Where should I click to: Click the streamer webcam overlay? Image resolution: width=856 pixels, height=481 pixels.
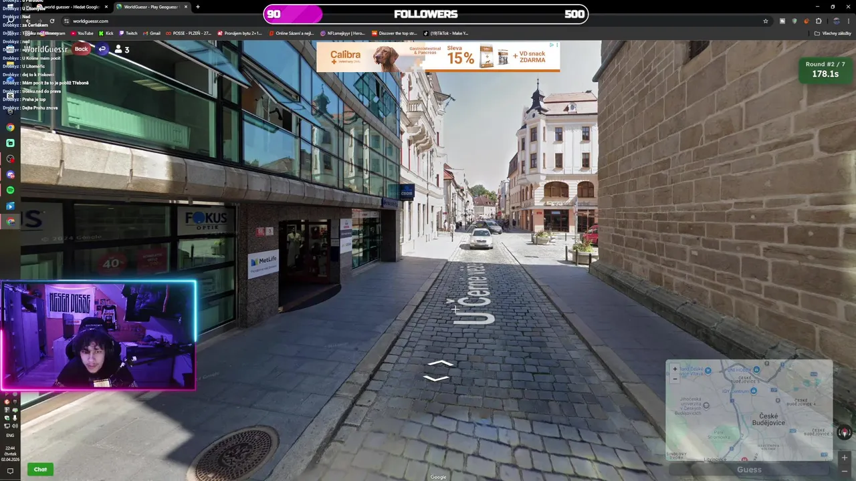[98, 335]
